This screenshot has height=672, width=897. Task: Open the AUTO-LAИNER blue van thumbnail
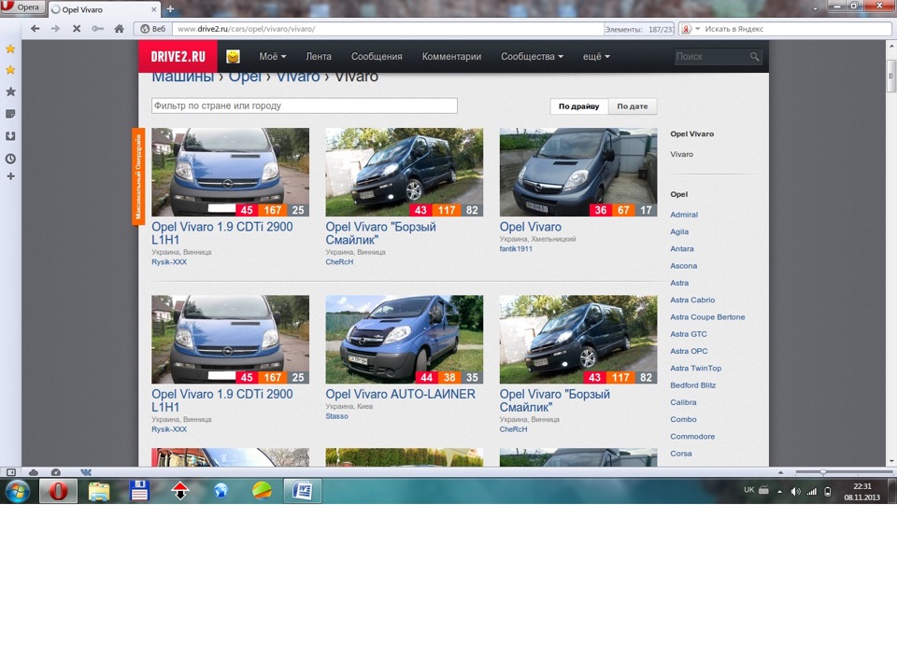[x=404, y=340]
